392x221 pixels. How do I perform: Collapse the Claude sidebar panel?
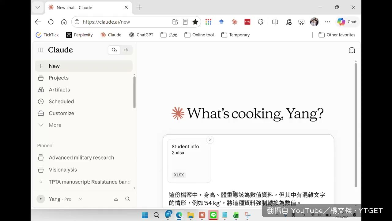pyautogui.click(x=41, y=50)
